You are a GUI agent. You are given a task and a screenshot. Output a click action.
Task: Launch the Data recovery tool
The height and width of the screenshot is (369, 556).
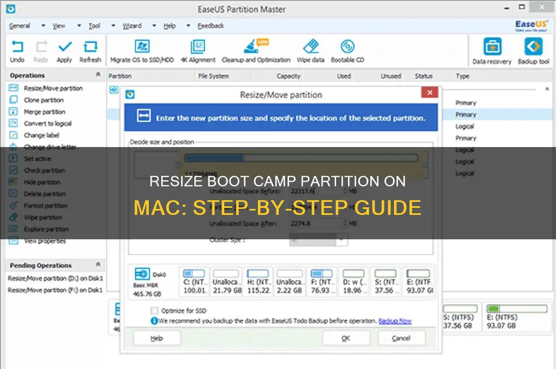[492, 52]
